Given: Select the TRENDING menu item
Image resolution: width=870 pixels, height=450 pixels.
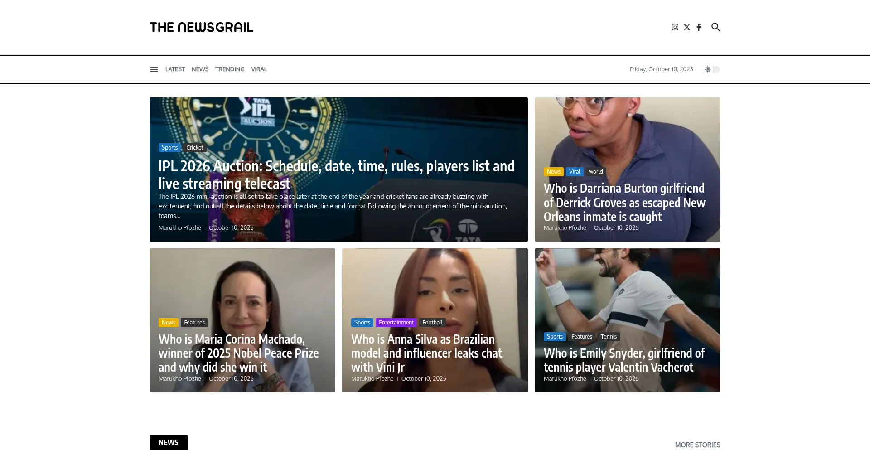Looking at the screenshot, I should (x=230, y=69).
